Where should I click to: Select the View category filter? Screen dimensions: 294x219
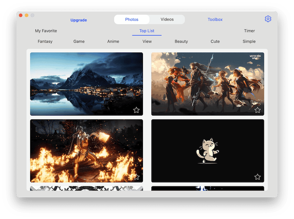[147, 41]
